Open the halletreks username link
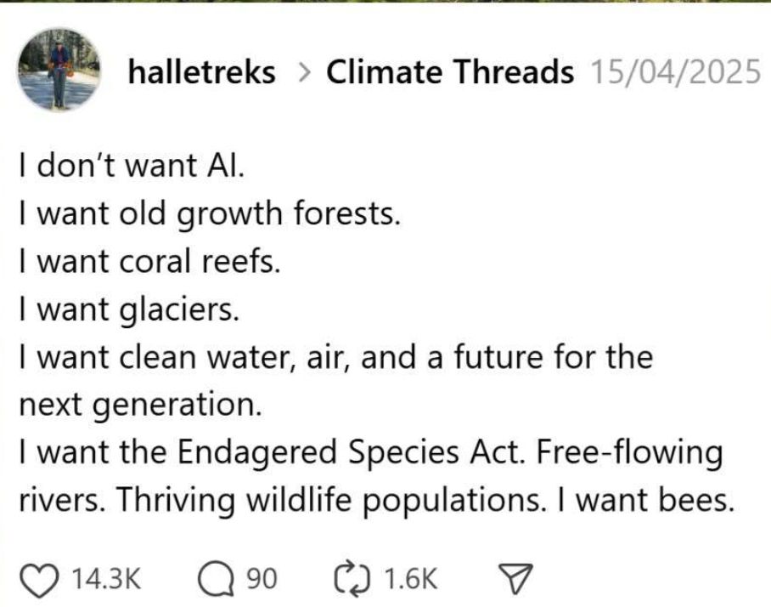 click(201, 72)
